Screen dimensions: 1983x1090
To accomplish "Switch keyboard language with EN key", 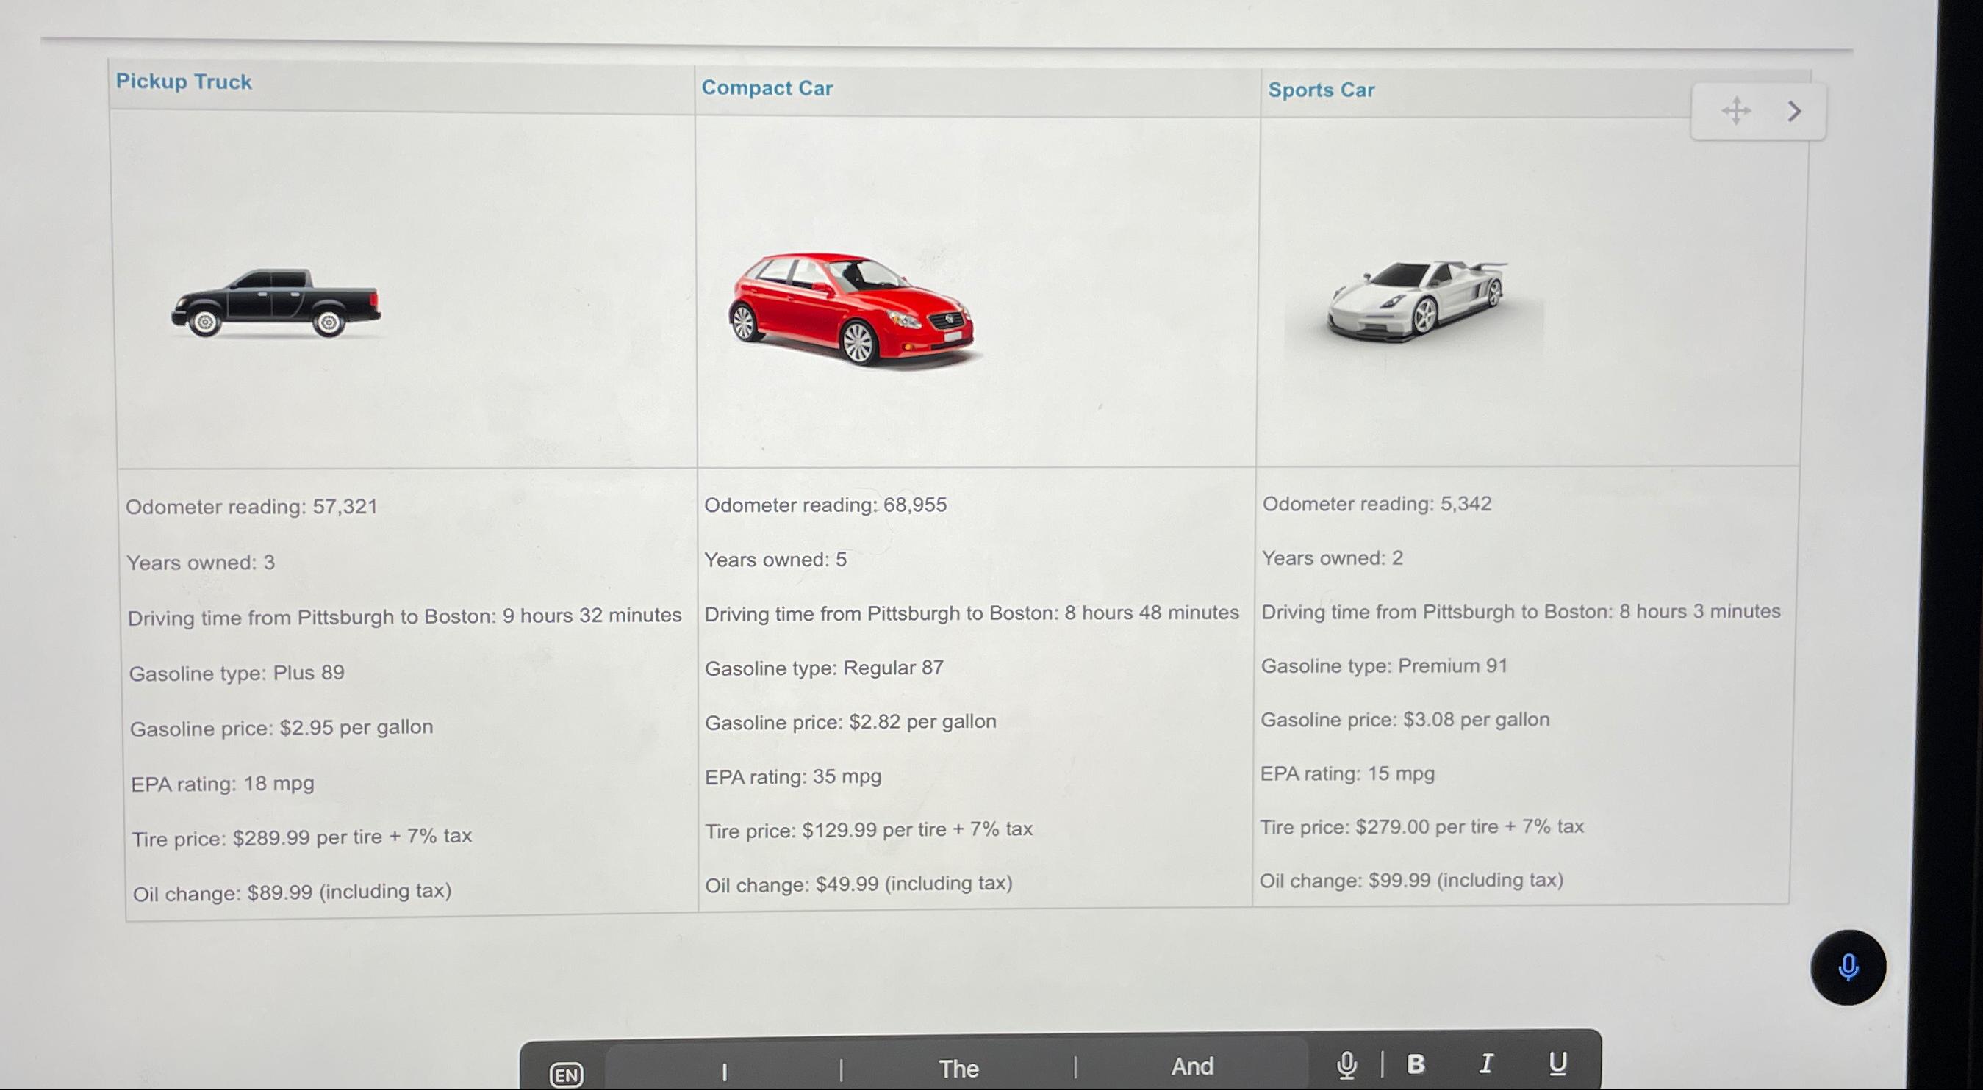I will click(x=567, y=1074).
